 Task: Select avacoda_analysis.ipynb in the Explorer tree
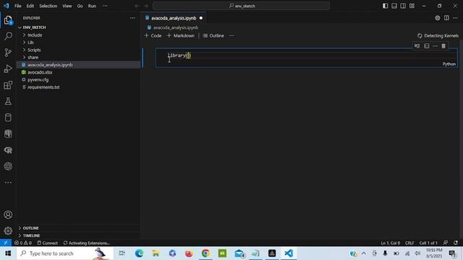pyautogui.click(x=50, y=65)
